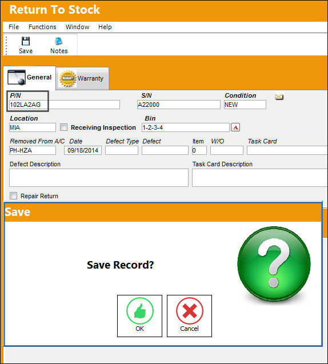Click the empty W/O field
Viewport: 328px width, 364px height.
pos(227,150)
